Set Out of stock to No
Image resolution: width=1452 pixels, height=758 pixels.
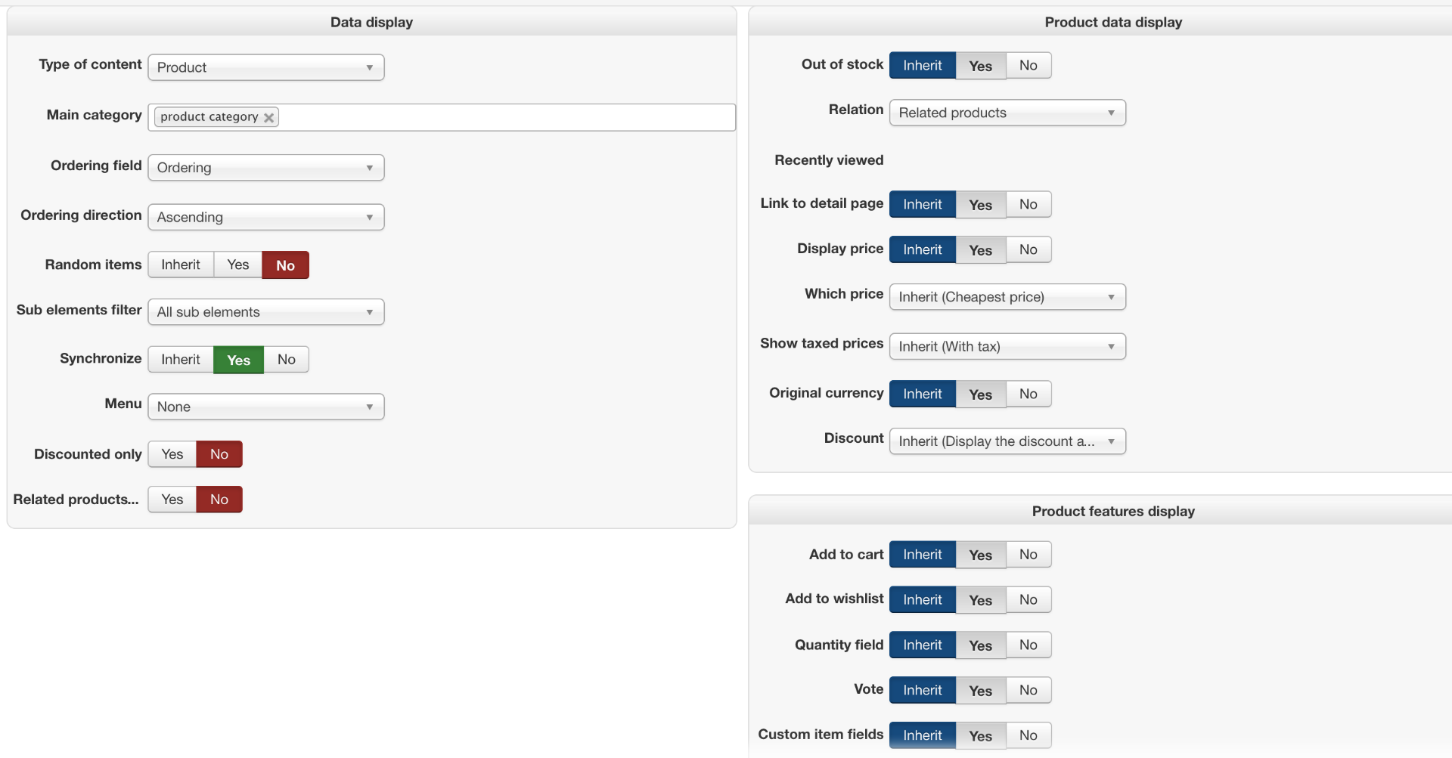(x=1028, y=66)
